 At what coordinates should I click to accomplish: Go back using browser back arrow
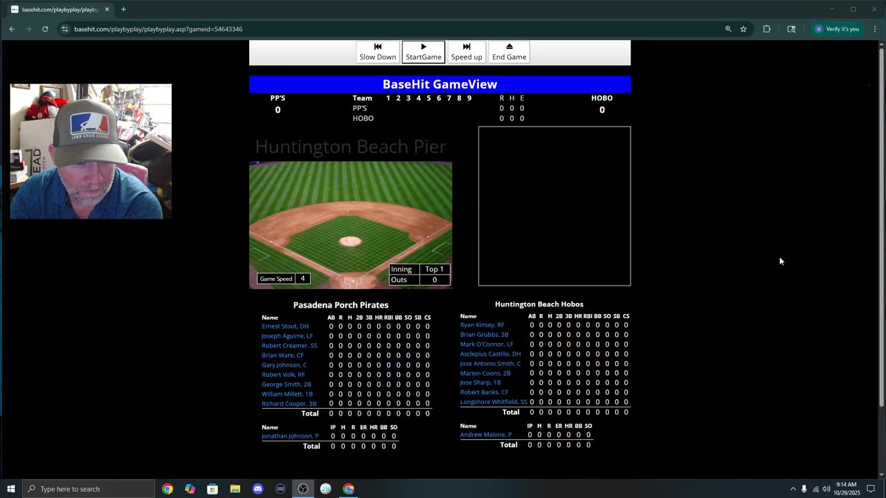tap(12, 29)
